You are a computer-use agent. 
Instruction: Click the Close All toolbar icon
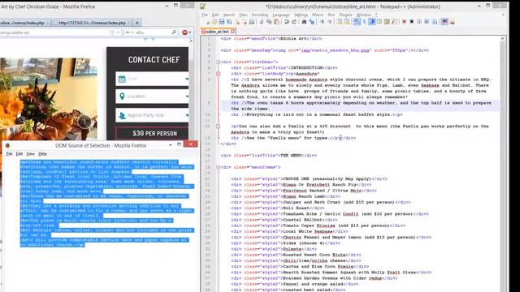pos(245,22)
